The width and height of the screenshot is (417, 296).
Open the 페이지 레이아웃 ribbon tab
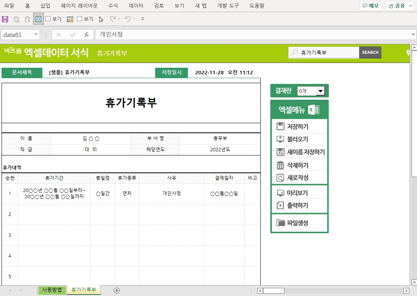[x=79, y=6]
